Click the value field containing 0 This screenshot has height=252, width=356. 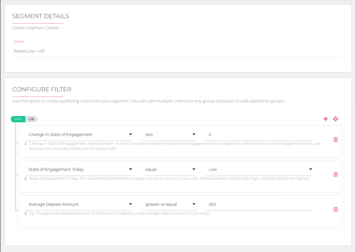coord(259,135)
